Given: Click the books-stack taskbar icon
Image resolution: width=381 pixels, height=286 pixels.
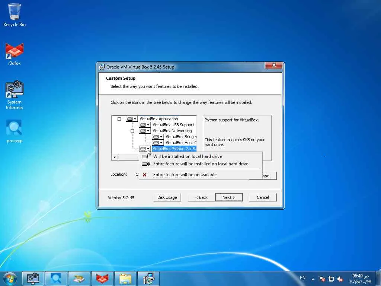Looking at the screenshot, I should (x=79, y=279).
